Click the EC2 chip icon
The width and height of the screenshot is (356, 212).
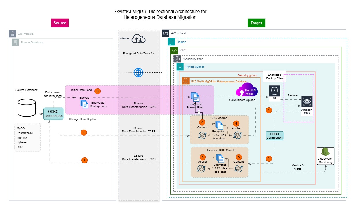coord(186,81)
